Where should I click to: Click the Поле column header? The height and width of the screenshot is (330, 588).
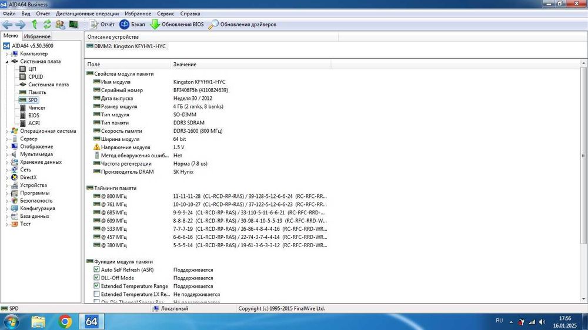click(x=128, y=65)
